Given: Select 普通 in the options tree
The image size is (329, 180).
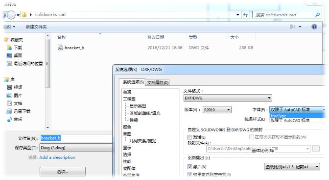Looking at the screenshot, I should pyautogui.click(x=127, y=92).
